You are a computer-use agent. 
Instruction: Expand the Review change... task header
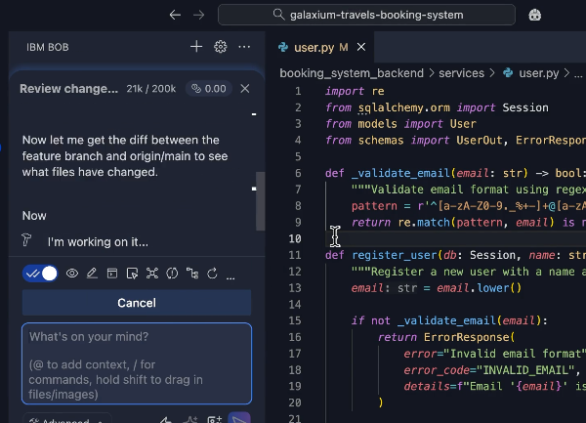68,89
